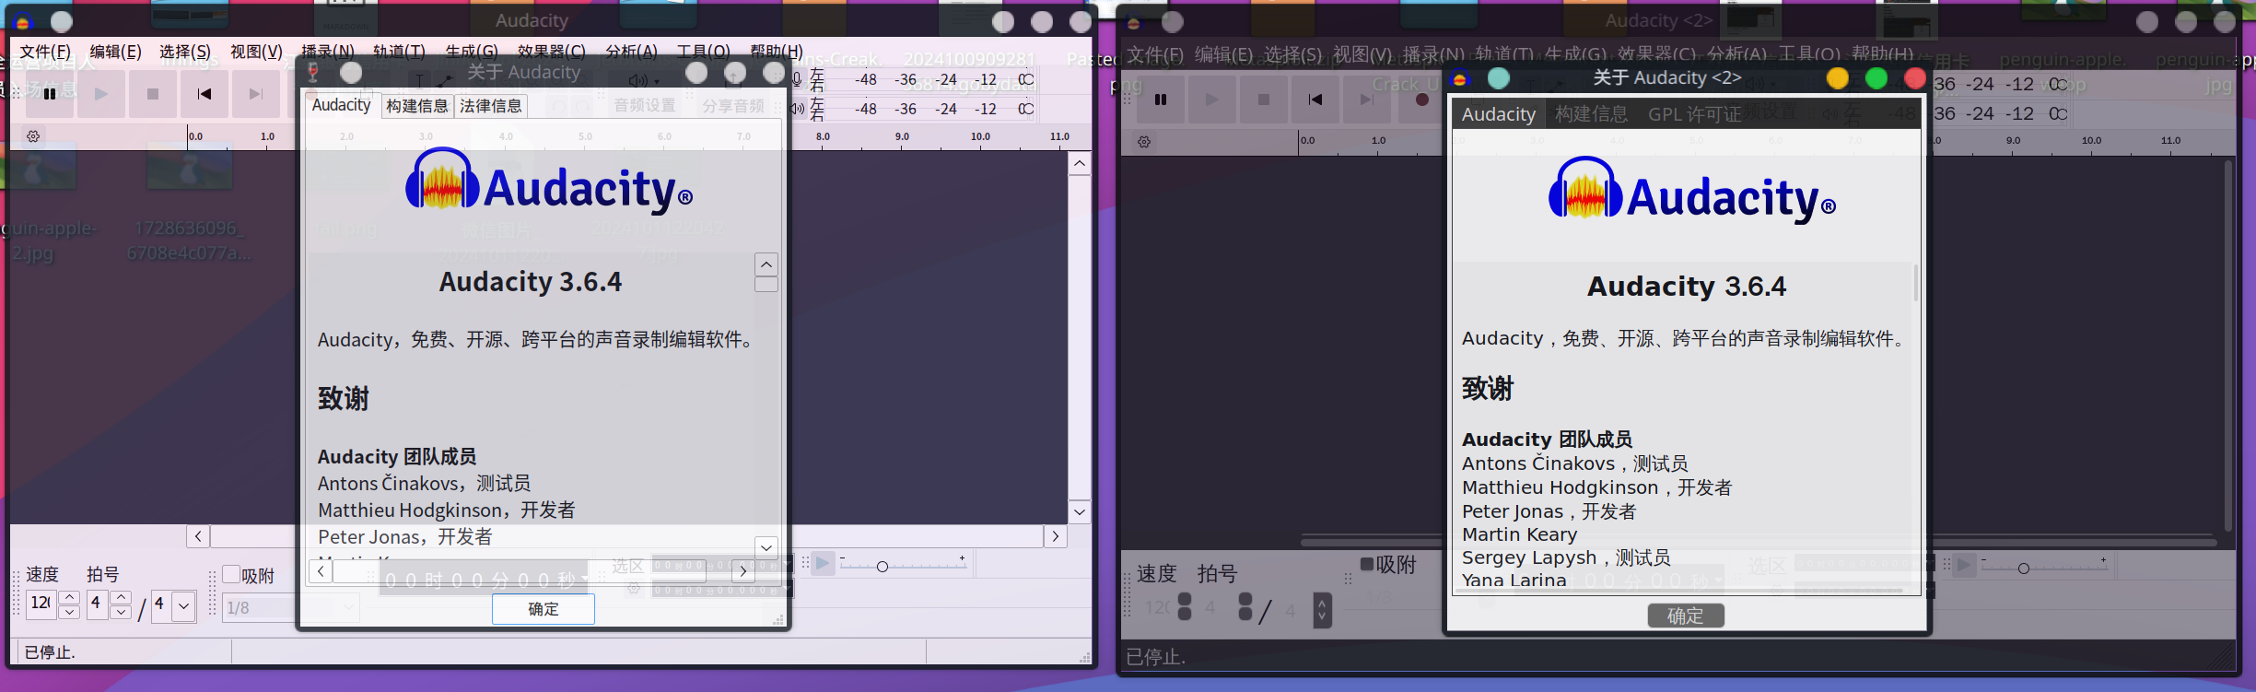The image size is (2256, 692).
Task: Switch to 构建信息 tab in 关于 Audacity <2> dialog
Action: [1591, 114]
